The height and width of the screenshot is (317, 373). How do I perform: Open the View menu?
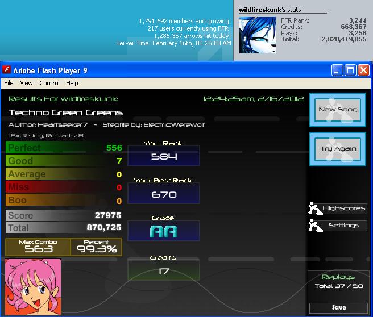(26, 83)
